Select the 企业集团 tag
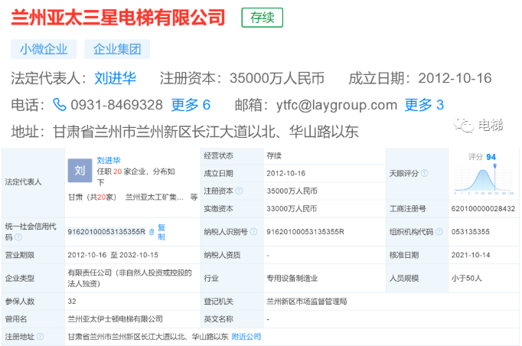 [x=116, y=50]
